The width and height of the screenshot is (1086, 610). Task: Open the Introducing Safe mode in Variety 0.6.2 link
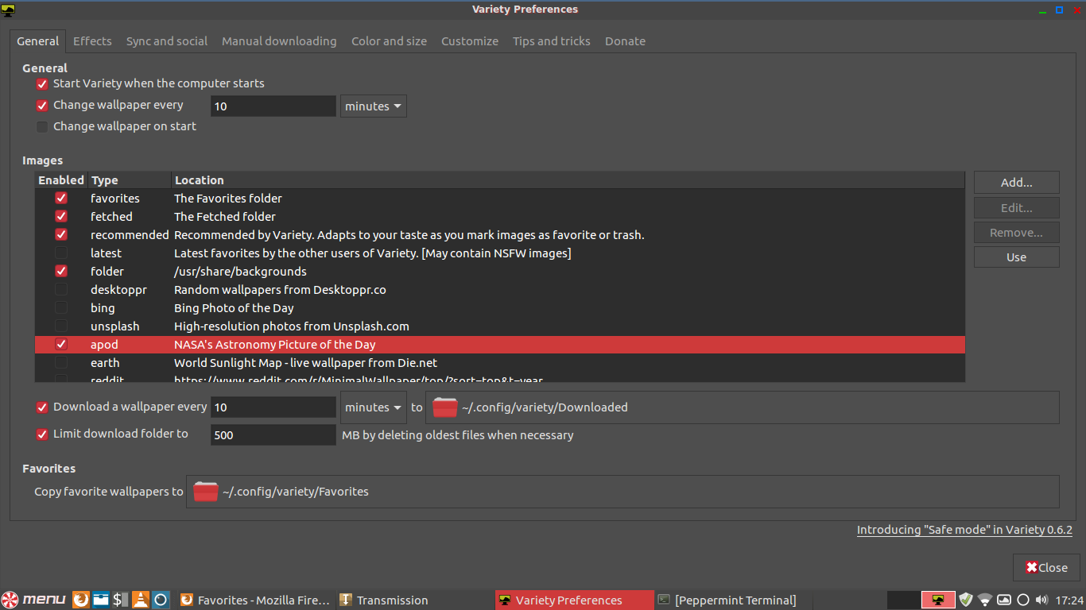[x=964, y=530]
